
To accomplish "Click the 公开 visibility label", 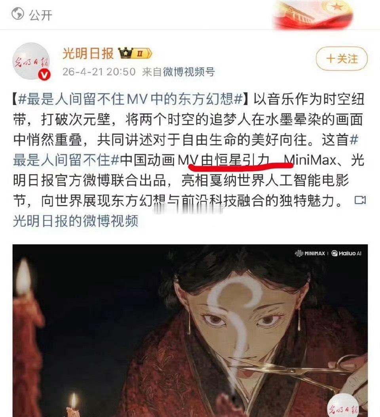I will (x=41, y=15).
